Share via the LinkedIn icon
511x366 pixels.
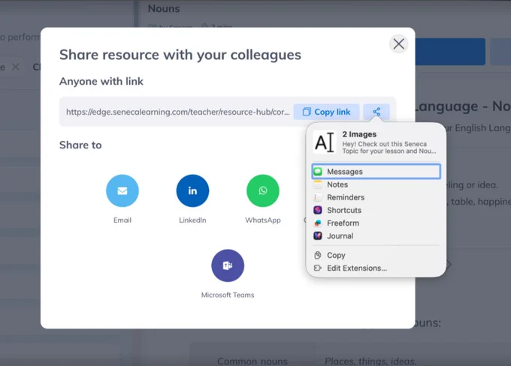192,190
